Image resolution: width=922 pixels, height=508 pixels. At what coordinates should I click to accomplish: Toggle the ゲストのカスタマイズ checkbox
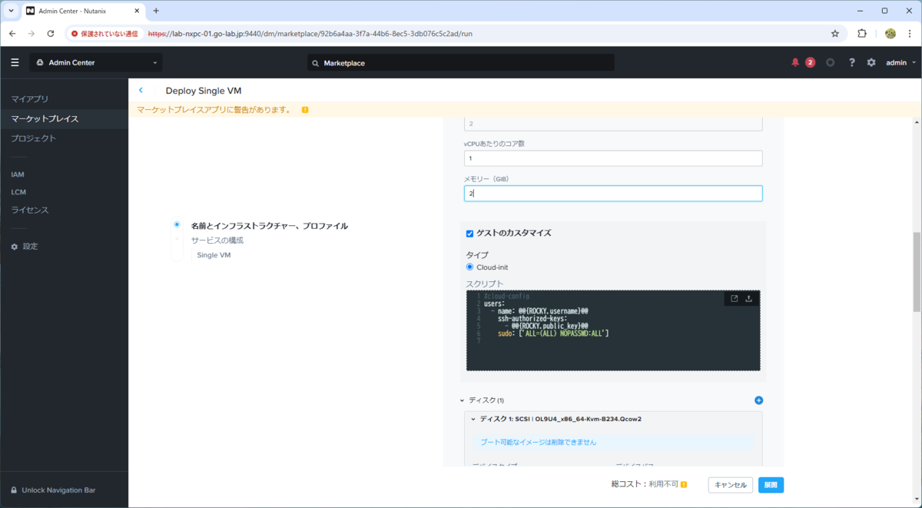coord(469,234)
